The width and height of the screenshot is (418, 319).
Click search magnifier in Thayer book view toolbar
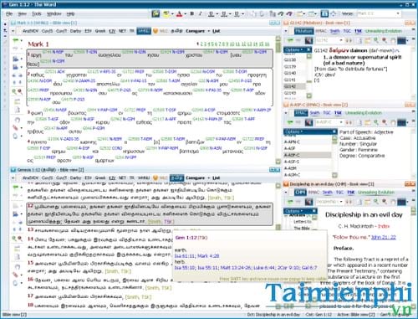coord(376,40)
